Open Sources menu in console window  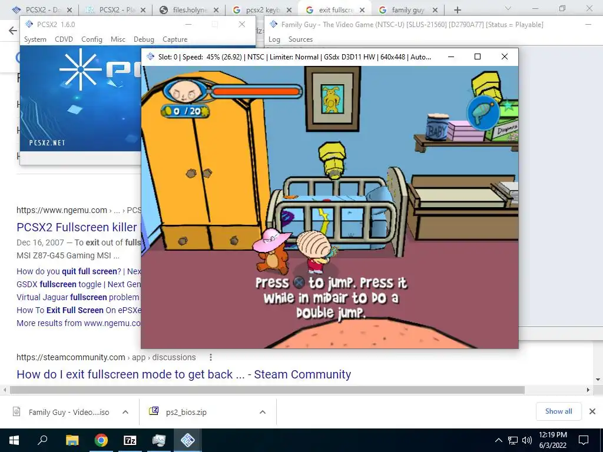tap(300, 39)
